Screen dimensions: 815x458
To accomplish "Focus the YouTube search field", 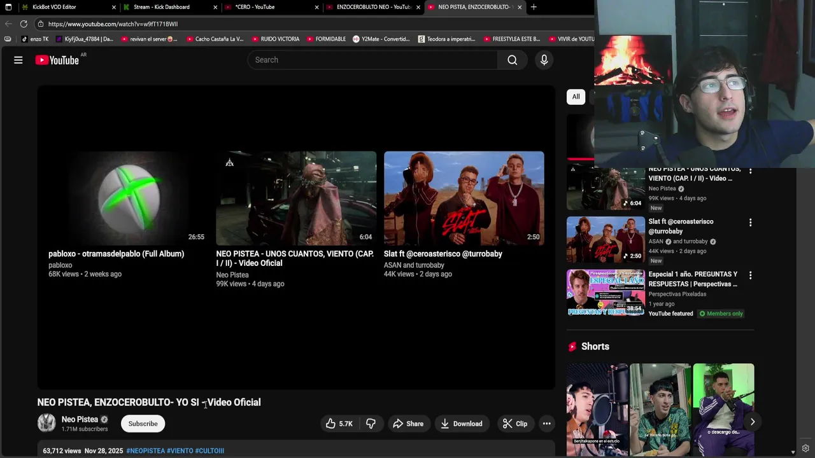I will pyautogui.click(x=372, y=60).
